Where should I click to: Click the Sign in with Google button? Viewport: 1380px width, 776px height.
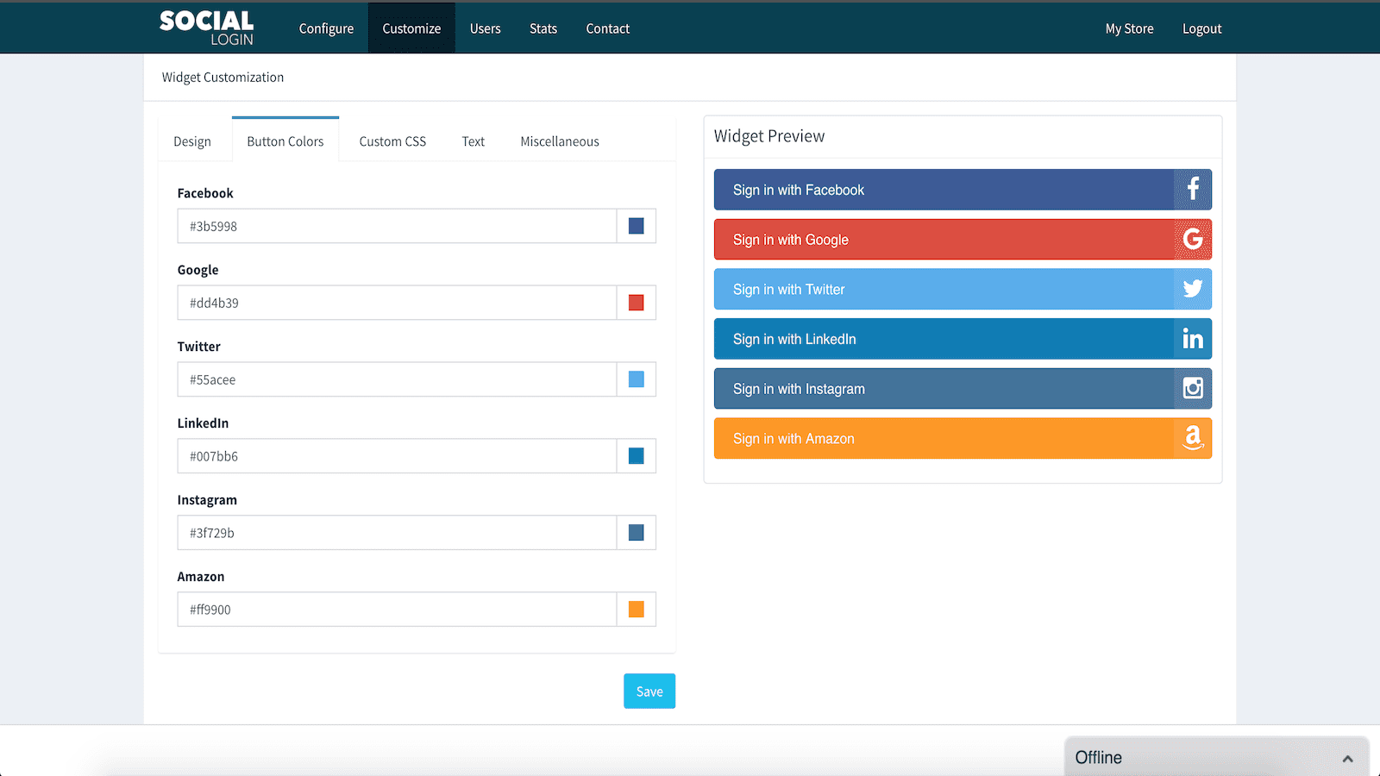click(963, 240)
